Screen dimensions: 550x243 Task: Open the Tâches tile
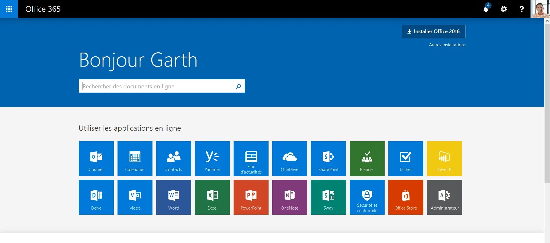coord(406,159)
